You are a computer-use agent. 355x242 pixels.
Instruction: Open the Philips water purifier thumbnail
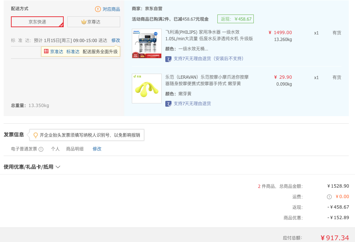click(147, 44)
